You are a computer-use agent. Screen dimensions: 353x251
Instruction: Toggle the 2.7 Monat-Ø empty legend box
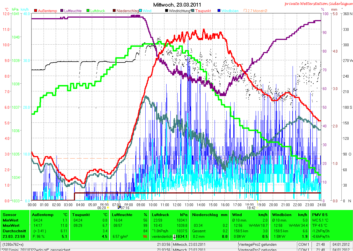click(x=245, y=11)
